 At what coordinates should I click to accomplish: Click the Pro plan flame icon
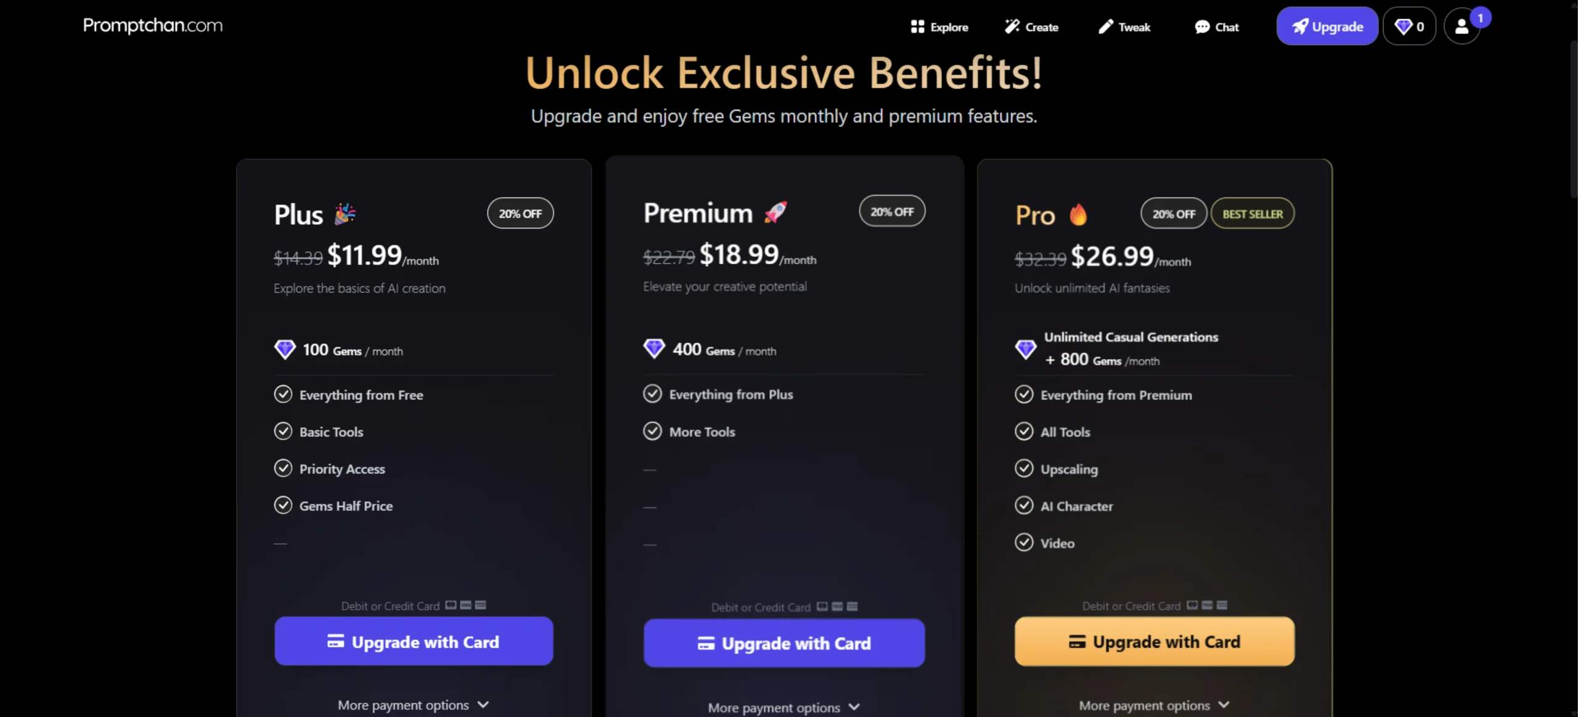pyautogui.click(x=1078, y=214)
